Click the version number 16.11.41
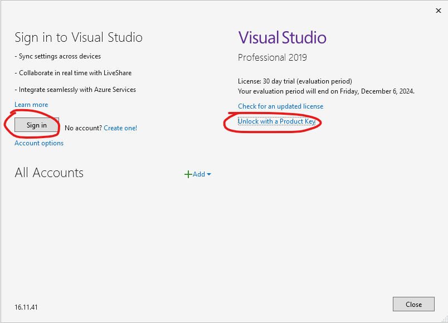The width and height of the screenshot is (448, 323). coord(26,307)
